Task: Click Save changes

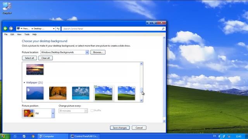Action: point(120,128)
